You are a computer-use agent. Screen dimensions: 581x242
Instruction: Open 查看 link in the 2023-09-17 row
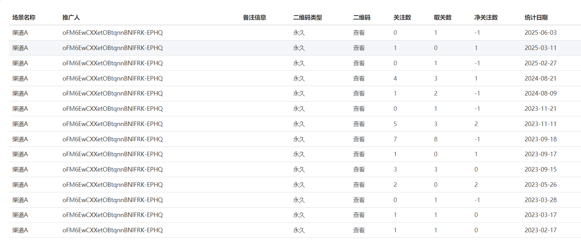point(359,154)
